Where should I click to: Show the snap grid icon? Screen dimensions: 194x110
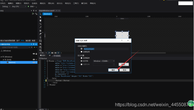click(52, 53)
